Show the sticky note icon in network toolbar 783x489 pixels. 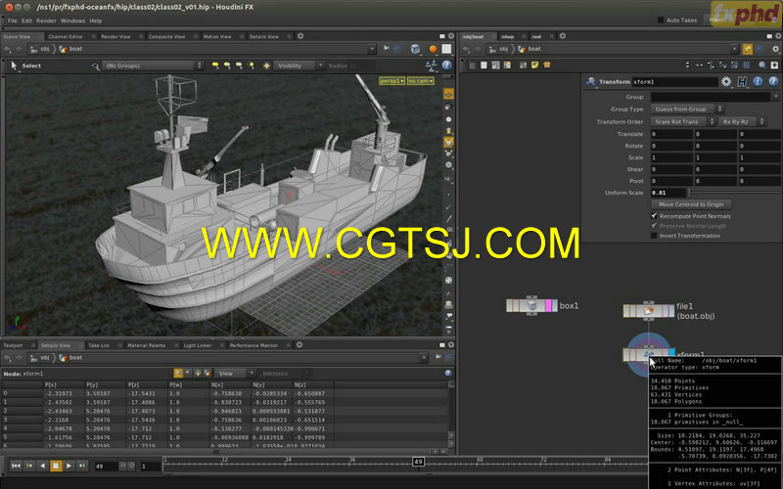[534, 65]
